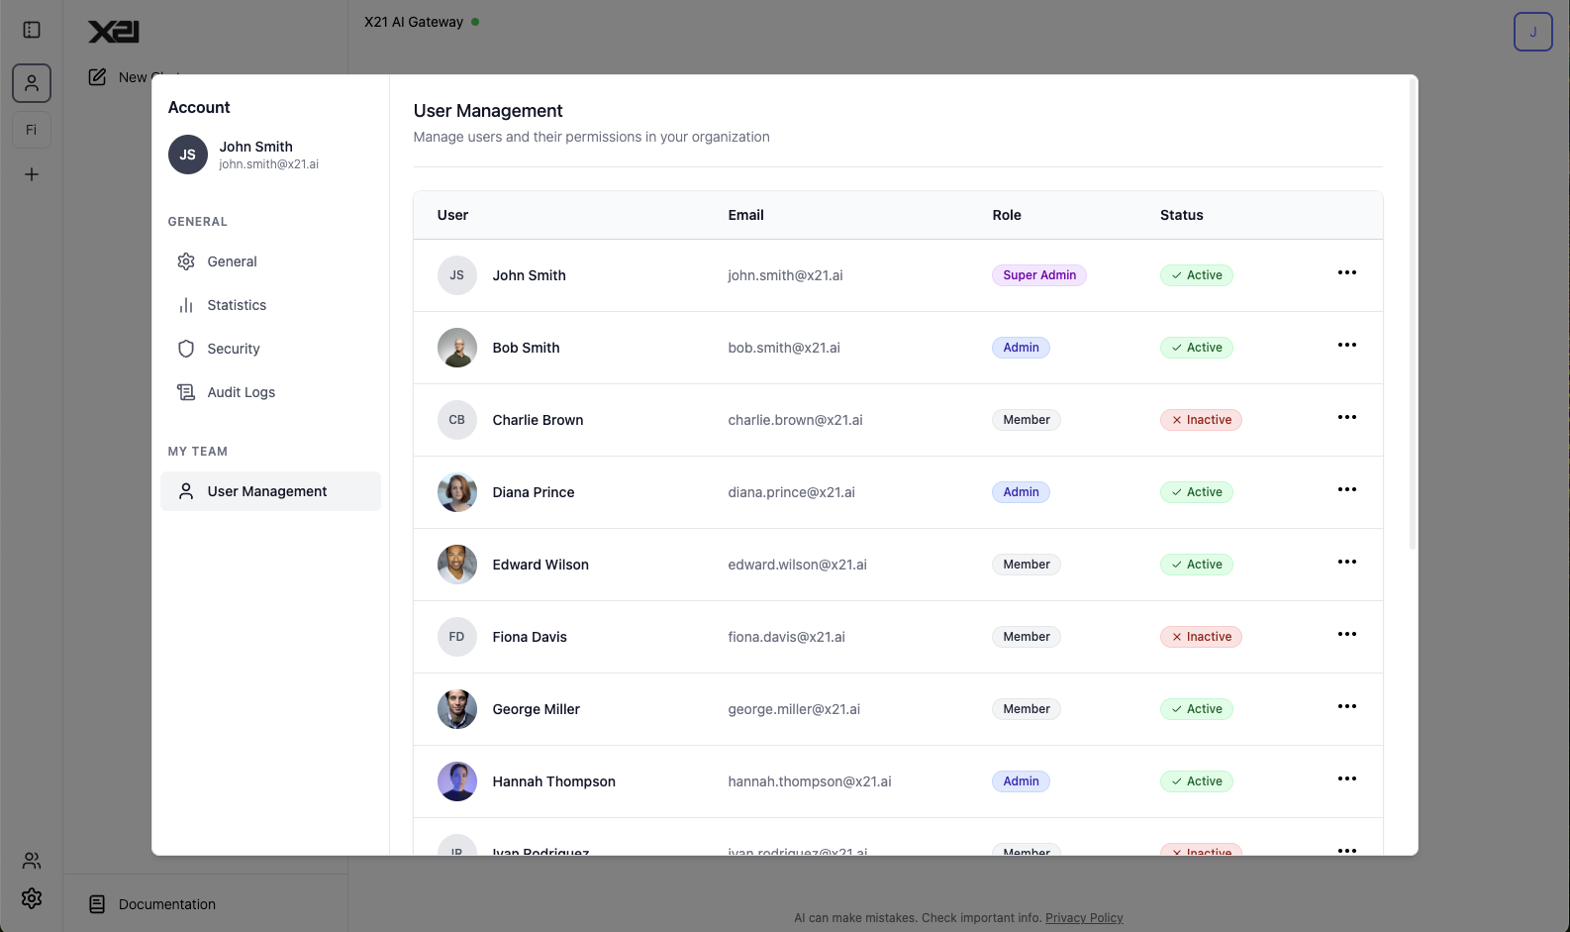The image size is (1570, 932).
Task: Select General in account settings
Action: tap(232, 261)
